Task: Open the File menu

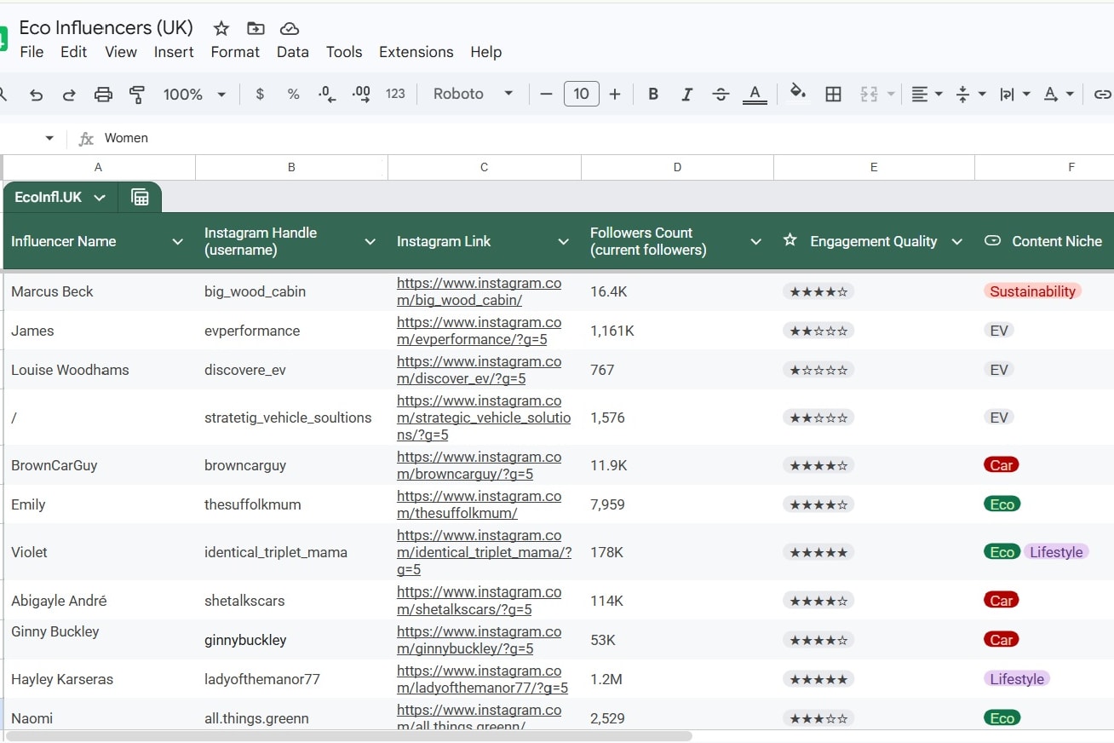Action: (x=32, y=52)
